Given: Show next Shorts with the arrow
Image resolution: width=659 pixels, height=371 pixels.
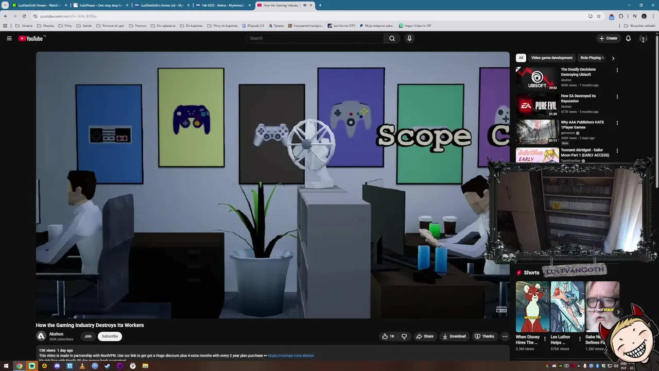Looking at the screenshot, I should click(x=618, y=311).
